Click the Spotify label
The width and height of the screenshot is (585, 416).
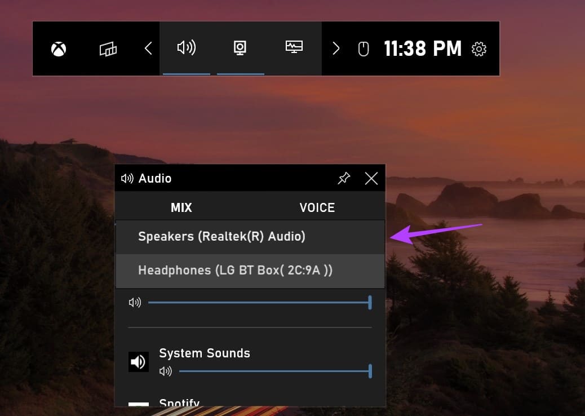click(x=179, y=402)
